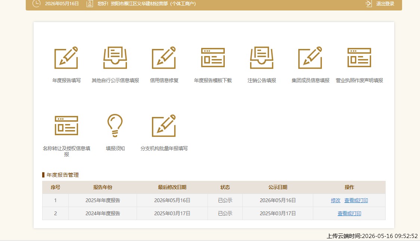This screenshot has height=241, width=420.
Task: Click the 年度报告填写 label
Action: [x=66, y=80]
